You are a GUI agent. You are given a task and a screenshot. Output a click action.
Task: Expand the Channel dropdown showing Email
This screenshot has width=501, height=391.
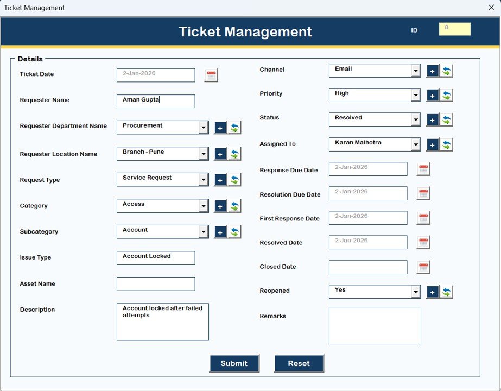click(x=417, y=70)
